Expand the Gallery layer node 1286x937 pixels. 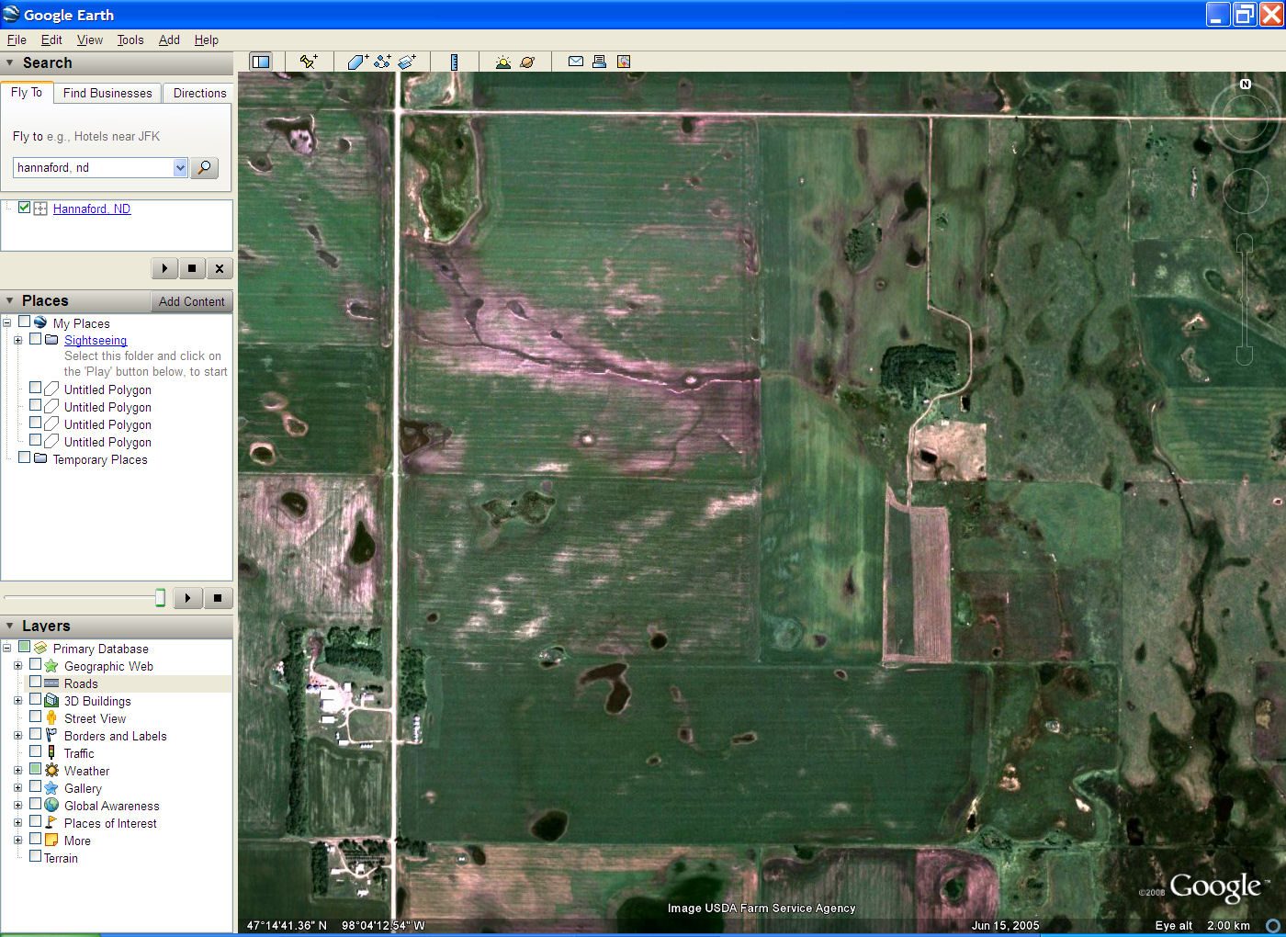[x=17, y=788]
